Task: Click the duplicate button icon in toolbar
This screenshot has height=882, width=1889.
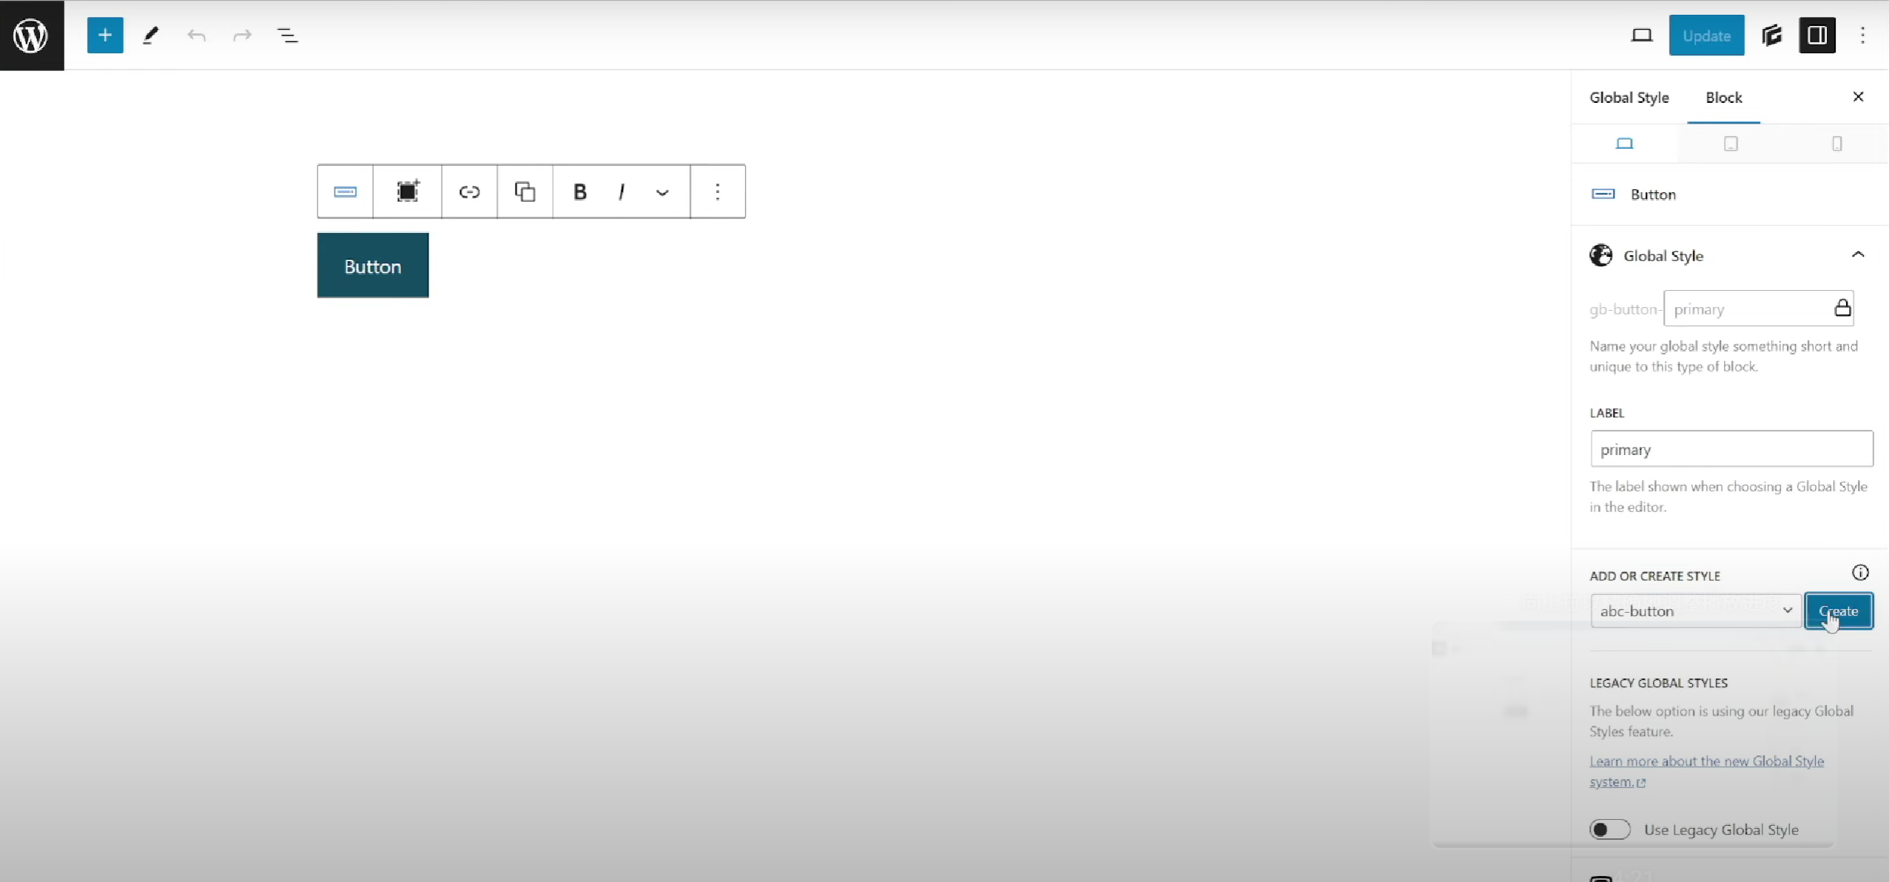Action: (x=525, y=192)
